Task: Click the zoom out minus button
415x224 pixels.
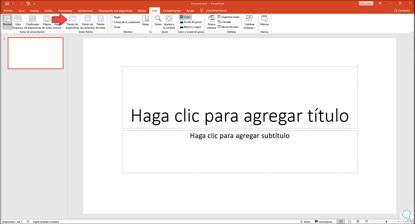Action: click(x=373, y=222)
